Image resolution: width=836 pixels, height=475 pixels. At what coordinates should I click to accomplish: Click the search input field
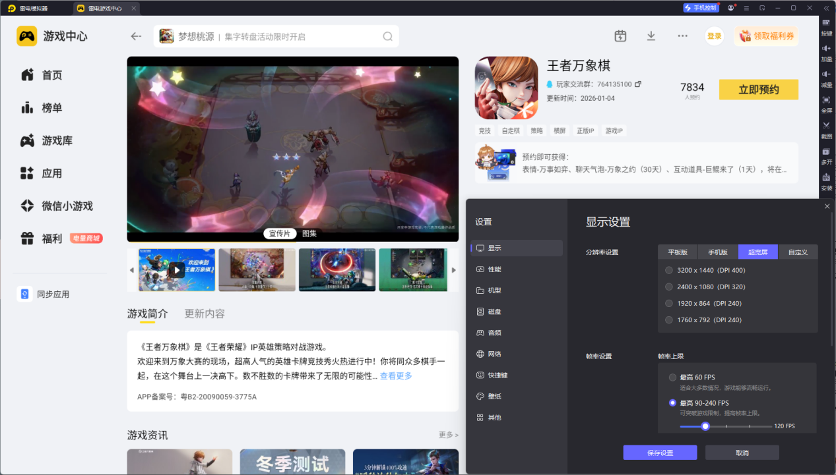(x=276, y=36)
